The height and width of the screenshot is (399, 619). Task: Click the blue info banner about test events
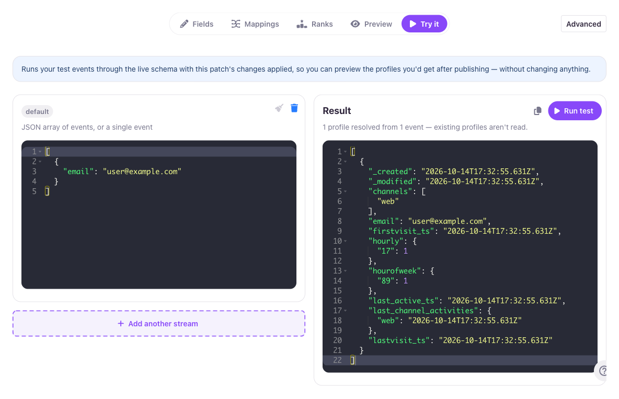(309, 69)
